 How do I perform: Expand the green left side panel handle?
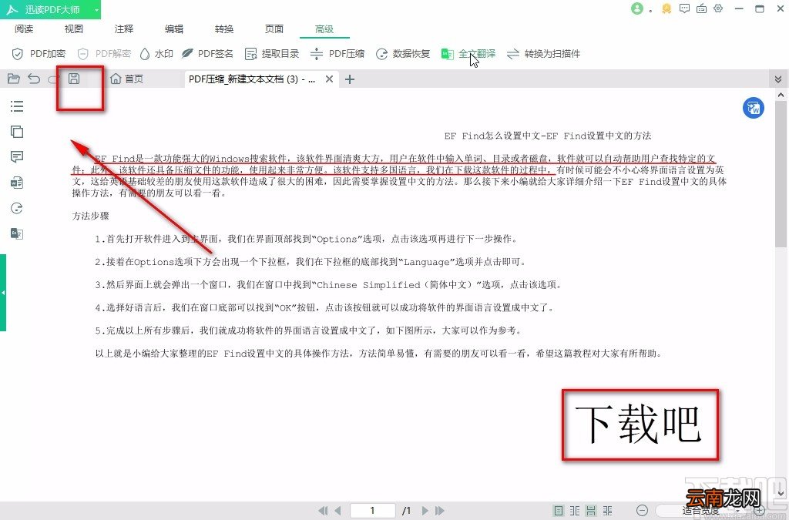3,293
